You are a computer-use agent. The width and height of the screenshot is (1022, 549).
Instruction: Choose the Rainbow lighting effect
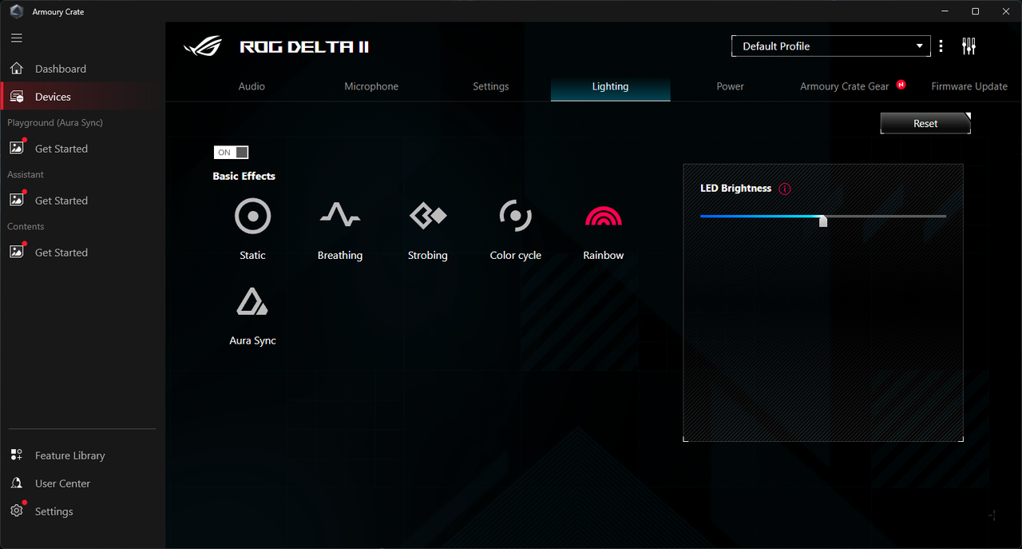click(x=604, y=229)
